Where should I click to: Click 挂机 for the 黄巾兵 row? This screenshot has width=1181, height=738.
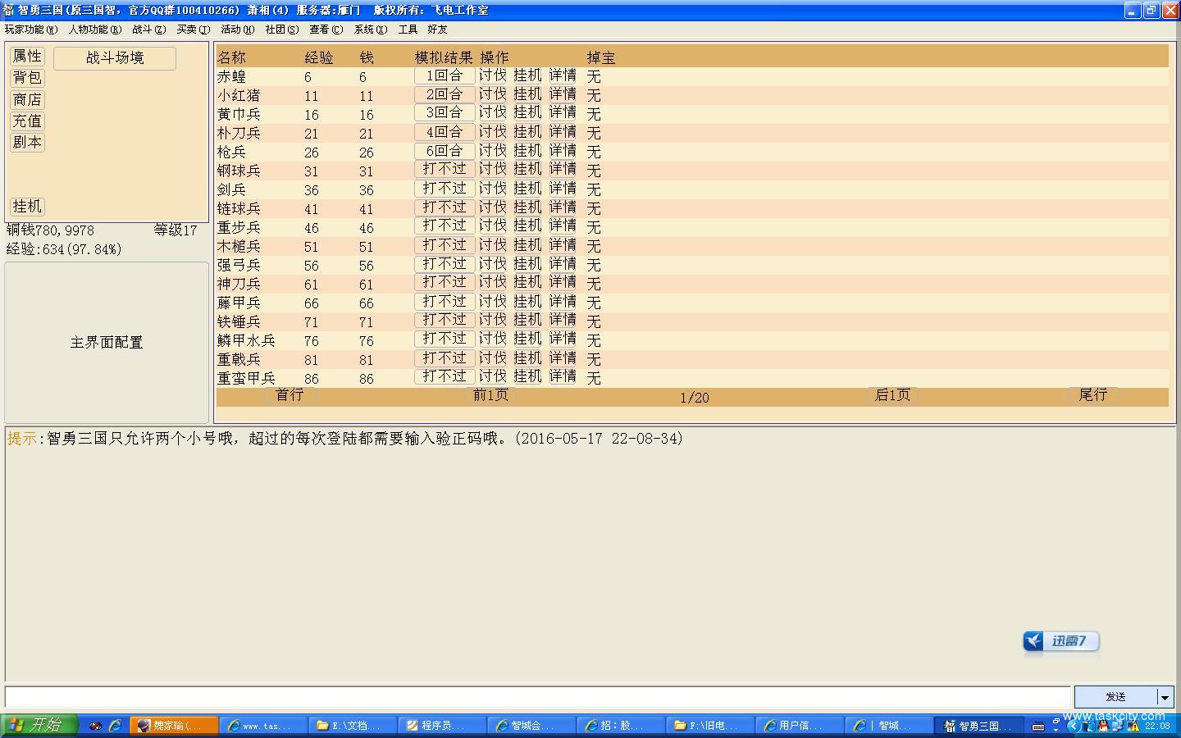[527, 112]
